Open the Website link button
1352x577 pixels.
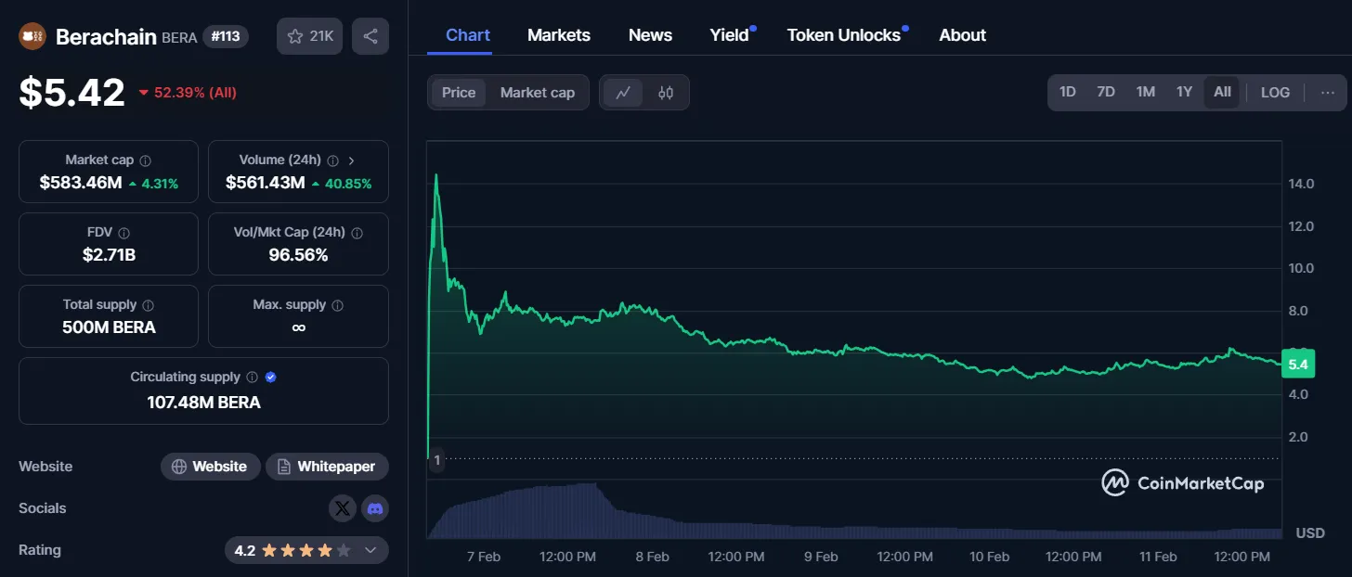(x=210, y=467)
